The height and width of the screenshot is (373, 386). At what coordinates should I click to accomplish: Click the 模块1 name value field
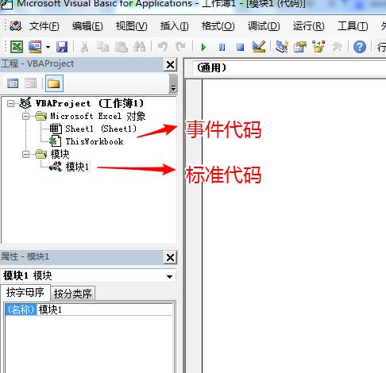coord(105,310)
